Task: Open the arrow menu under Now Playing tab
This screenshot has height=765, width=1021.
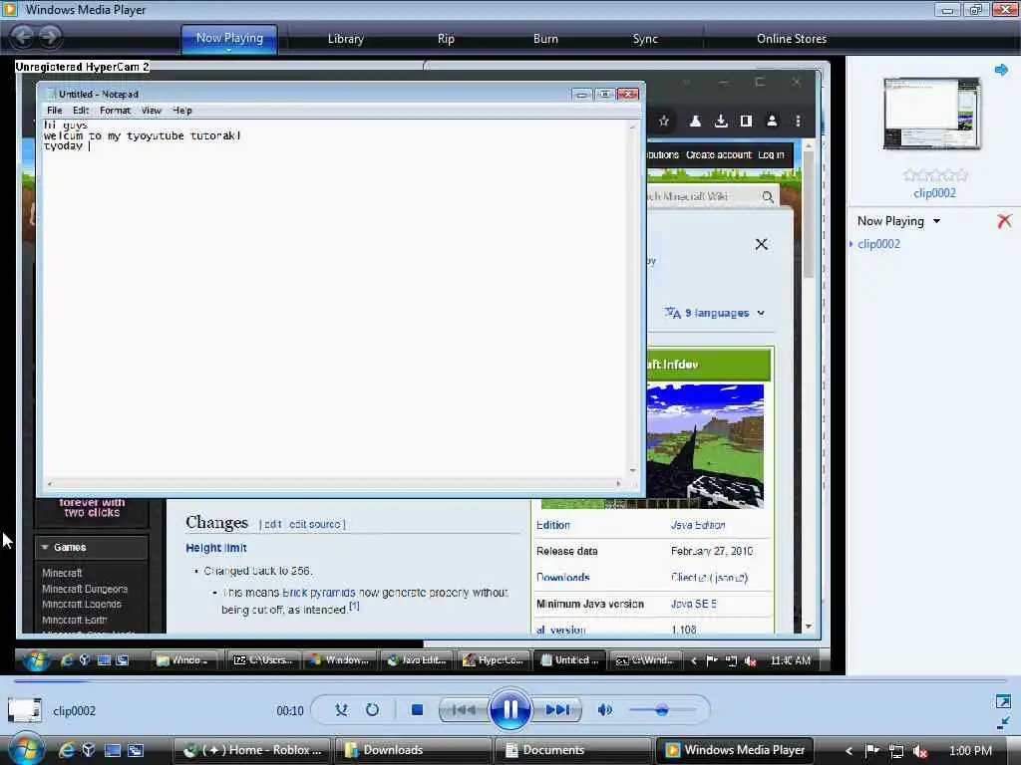Action: pos(229,50)
